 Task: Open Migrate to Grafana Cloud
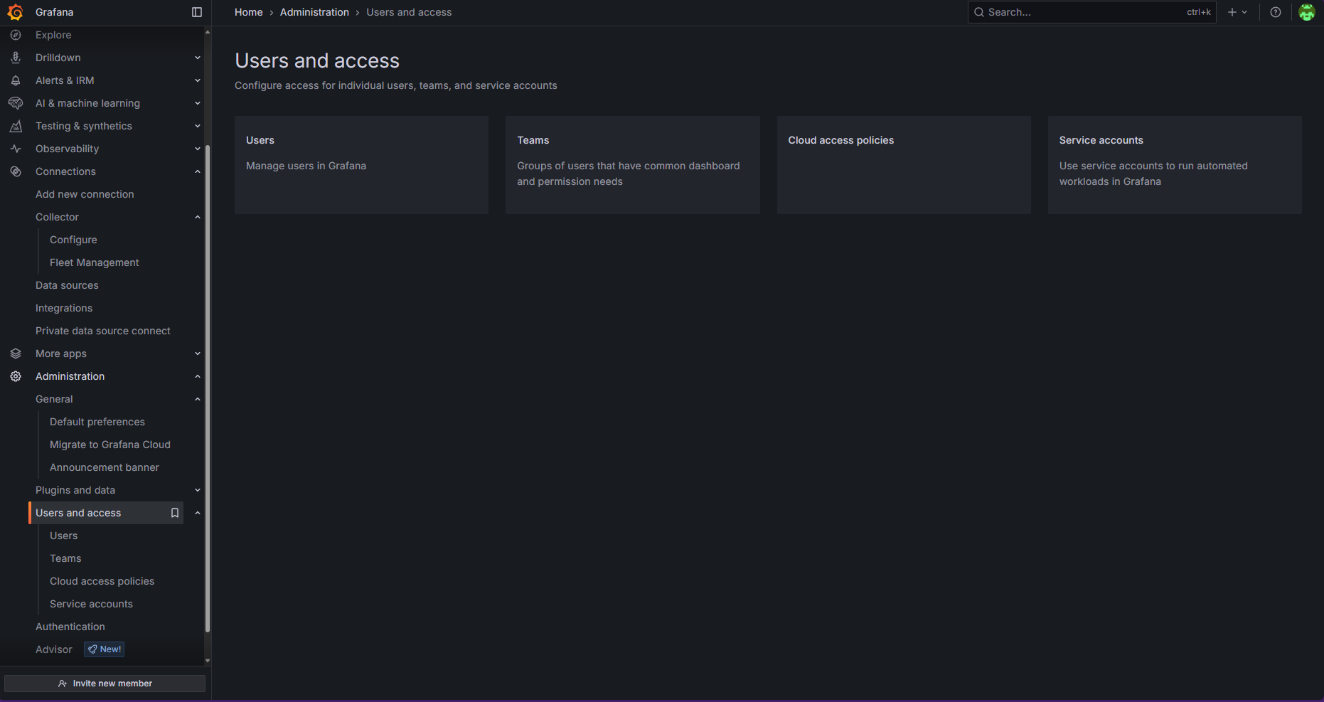[110, 445]
